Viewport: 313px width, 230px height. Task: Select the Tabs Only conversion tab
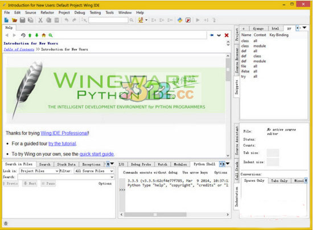(x=279, y=181)
